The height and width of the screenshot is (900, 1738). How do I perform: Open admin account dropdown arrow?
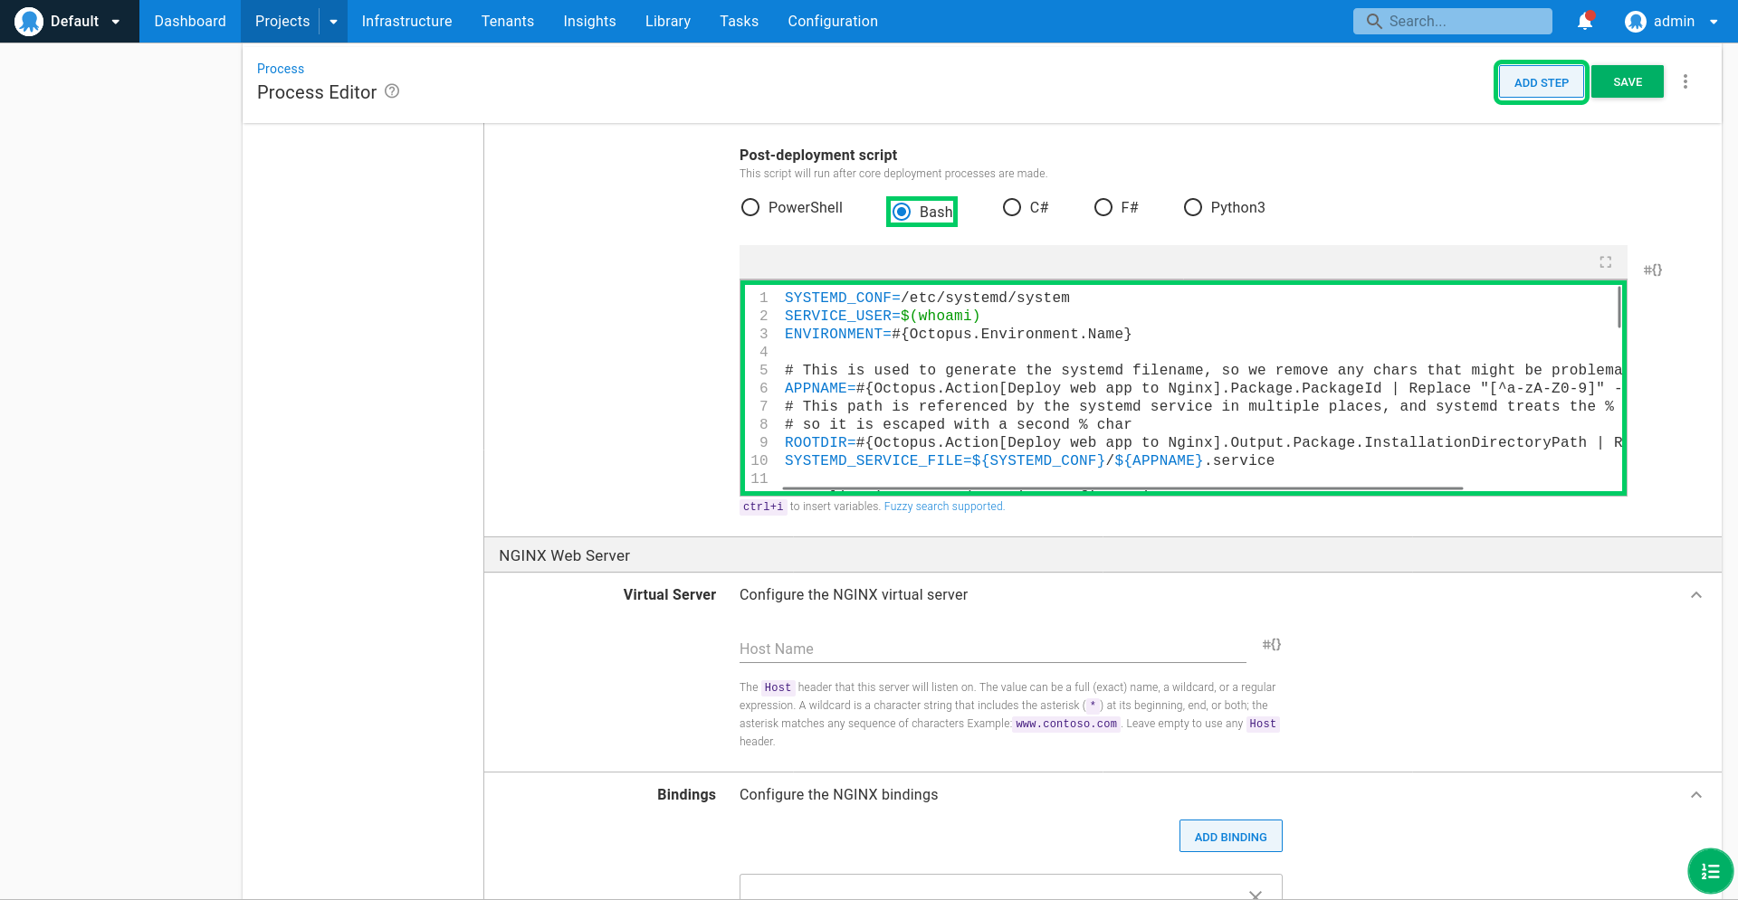1714,22
